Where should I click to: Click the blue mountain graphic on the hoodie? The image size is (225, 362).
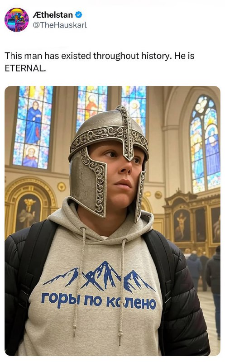(x=99, y=276)
